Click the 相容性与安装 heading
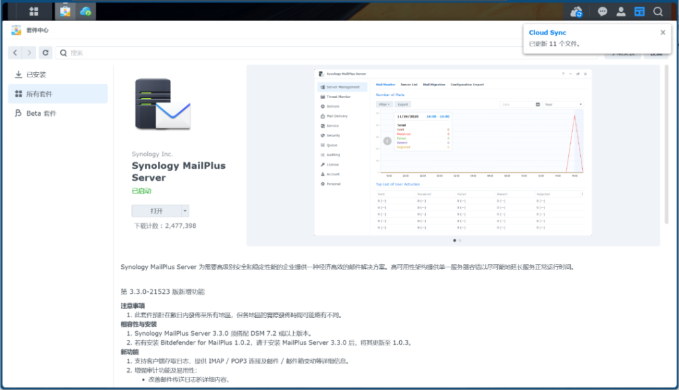Image resolution: width=679 pixels, height=390 pixels. [139, 324]
